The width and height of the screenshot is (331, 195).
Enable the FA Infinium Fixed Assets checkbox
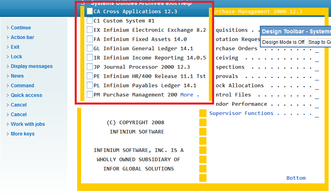point(90,39)
